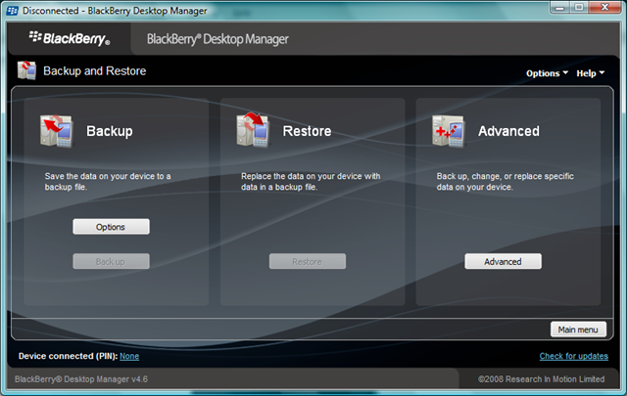Maximize the Desktop Manager window

[579, 7]
